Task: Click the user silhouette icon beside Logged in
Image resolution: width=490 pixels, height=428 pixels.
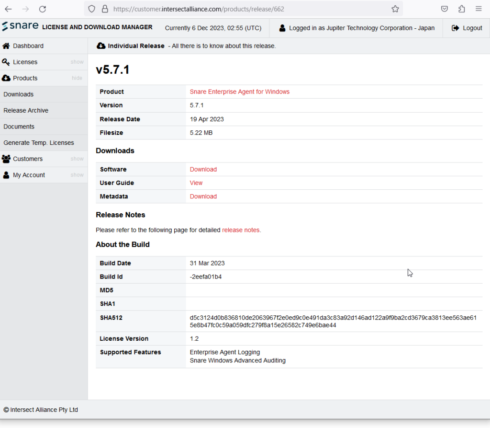Action: click(x=282, y=28)
